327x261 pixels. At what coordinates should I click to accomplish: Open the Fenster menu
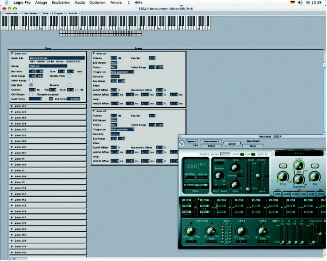pyautogui.click(x=116, y=2)
